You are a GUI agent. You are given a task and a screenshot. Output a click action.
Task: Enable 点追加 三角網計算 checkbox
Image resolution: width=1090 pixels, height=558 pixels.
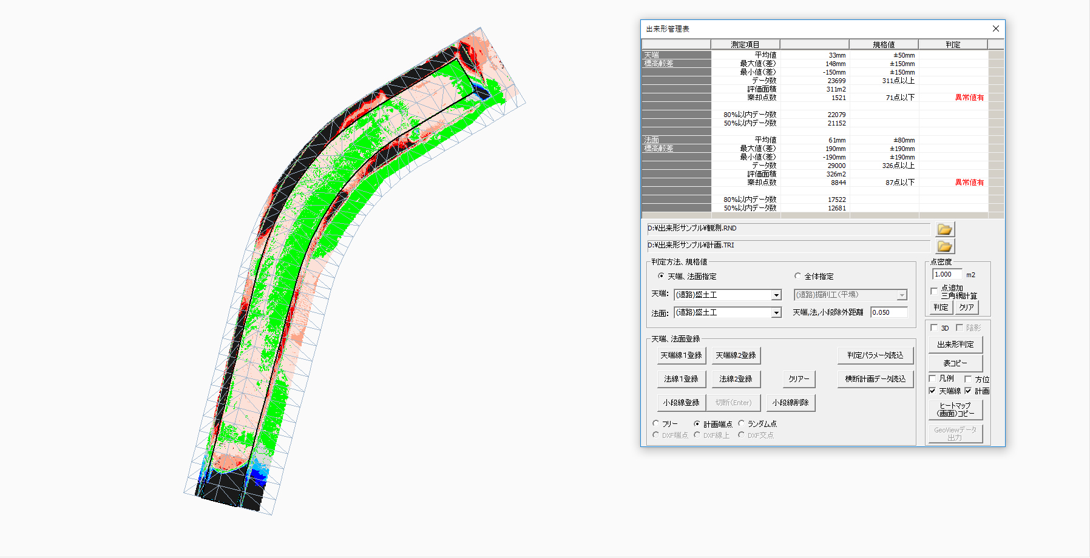(934, 291)
